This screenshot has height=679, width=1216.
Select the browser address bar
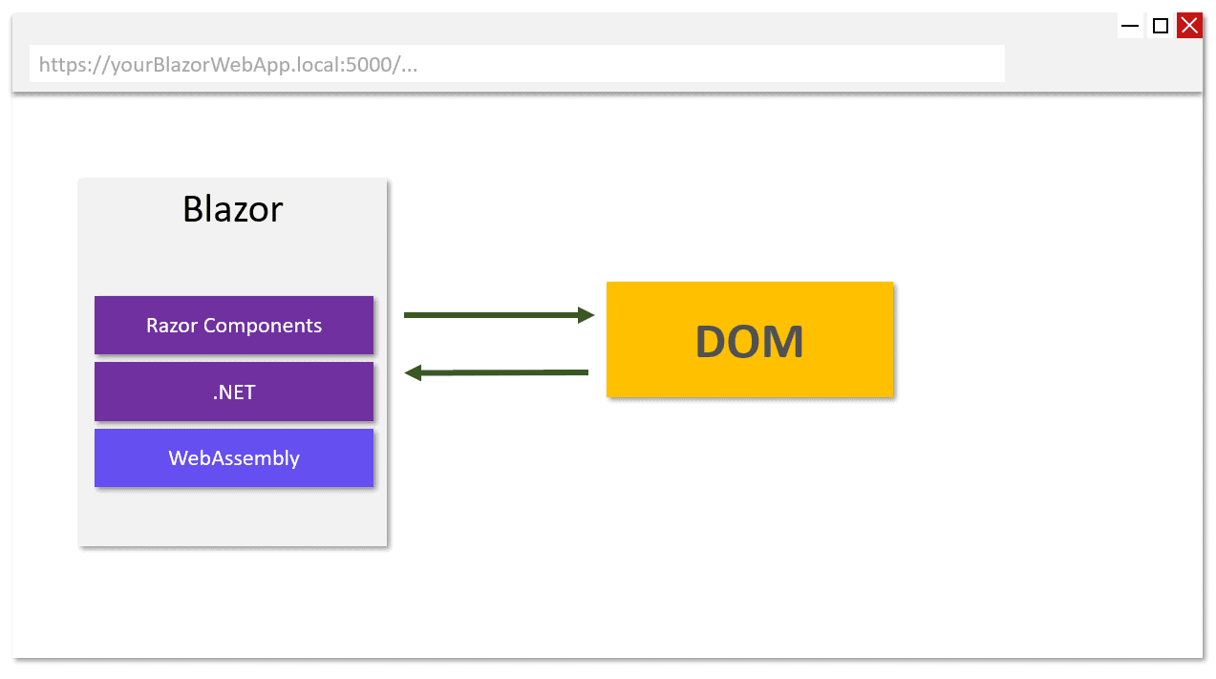(x=516, y=64)
